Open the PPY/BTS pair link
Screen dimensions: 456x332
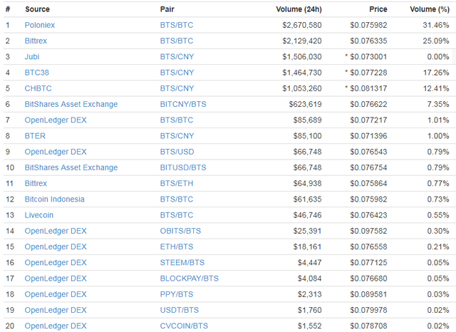point(177,294)
